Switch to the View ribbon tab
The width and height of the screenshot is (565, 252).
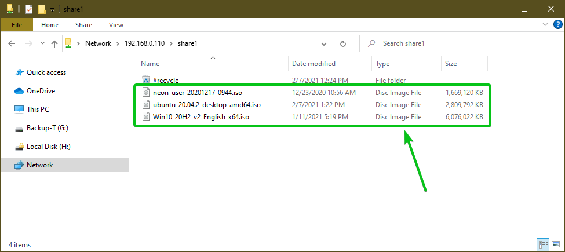pyautogui.click(x=116, y=25)
